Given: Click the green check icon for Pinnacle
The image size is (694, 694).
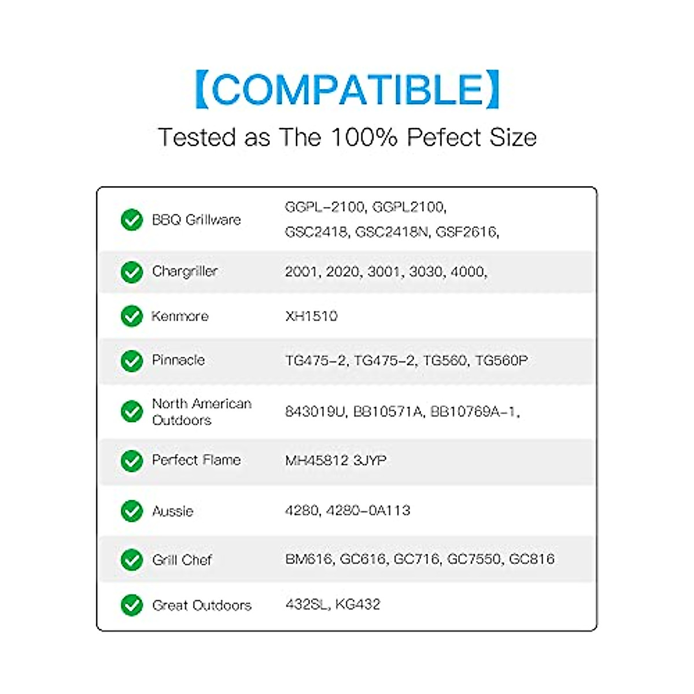Looking at the screenshot, I should 132,360.
